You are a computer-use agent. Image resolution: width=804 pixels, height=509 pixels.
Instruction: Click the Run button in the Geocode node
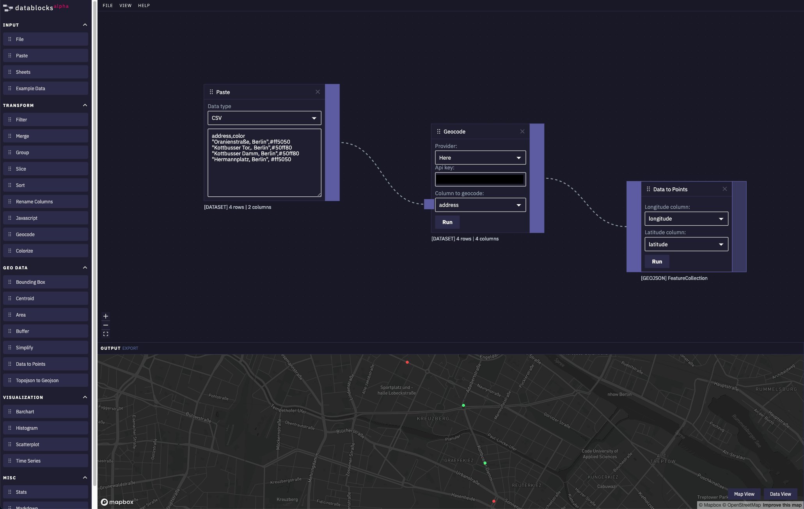[447, 222]
